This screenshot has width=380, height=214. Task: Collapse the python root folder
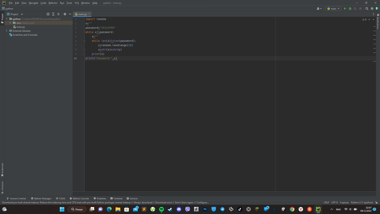(x=7, y=19)
